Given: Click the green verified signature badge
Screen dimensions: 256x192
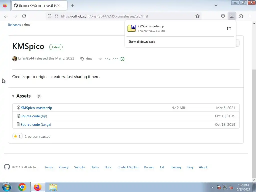Looking at the screenshot, I should 122,59.
